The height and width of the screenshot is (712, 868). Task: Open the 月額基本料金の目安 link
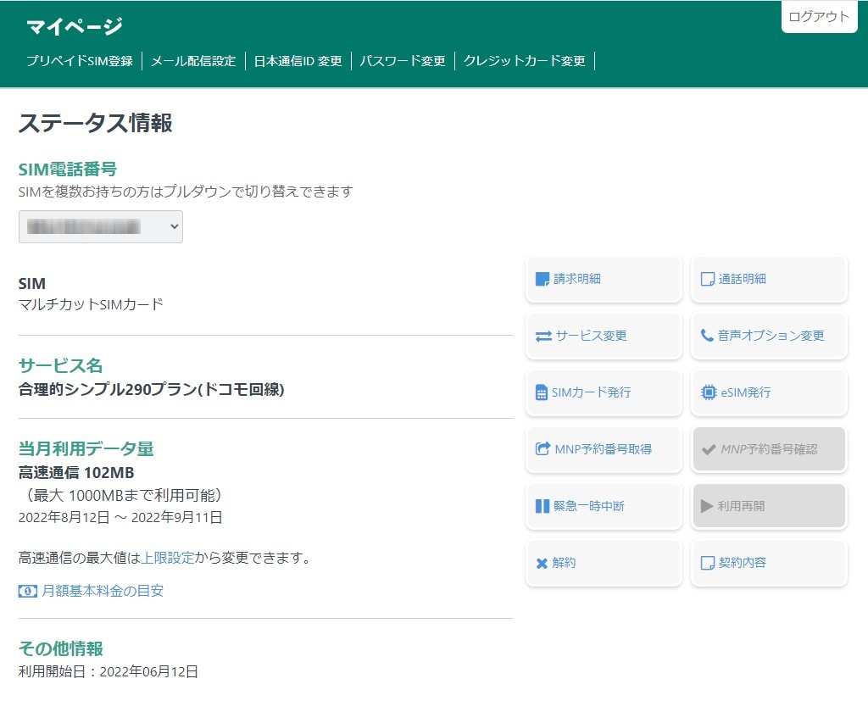pos(103,591)
